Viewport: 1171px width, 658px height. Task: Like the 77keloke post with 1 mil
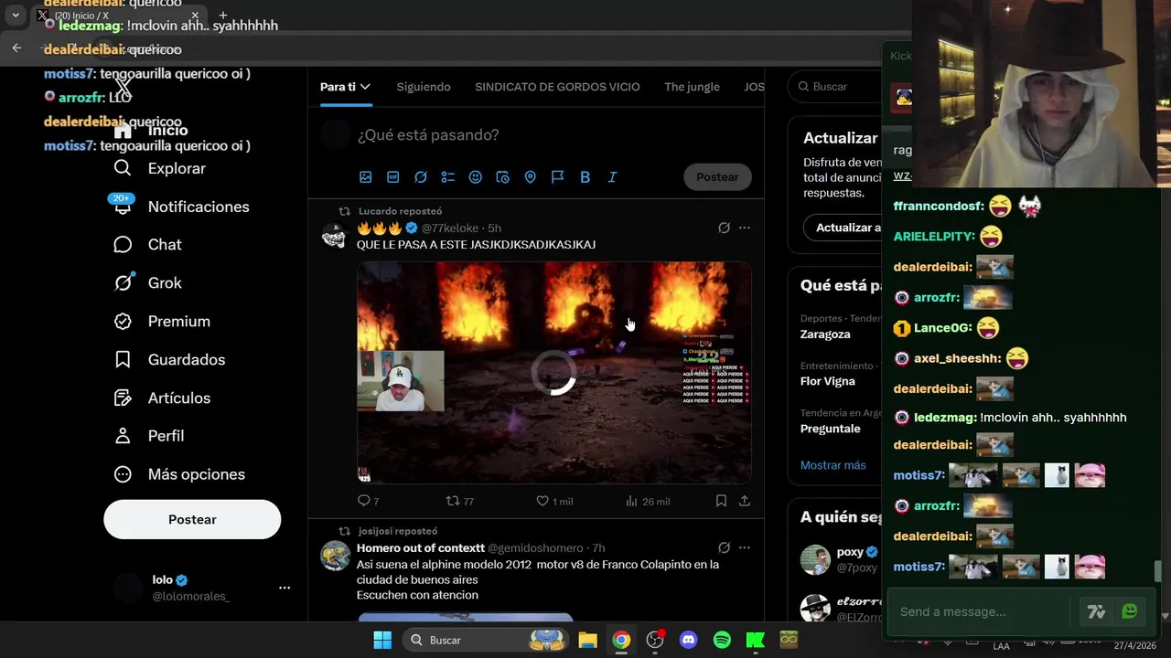tap(554, 501)
